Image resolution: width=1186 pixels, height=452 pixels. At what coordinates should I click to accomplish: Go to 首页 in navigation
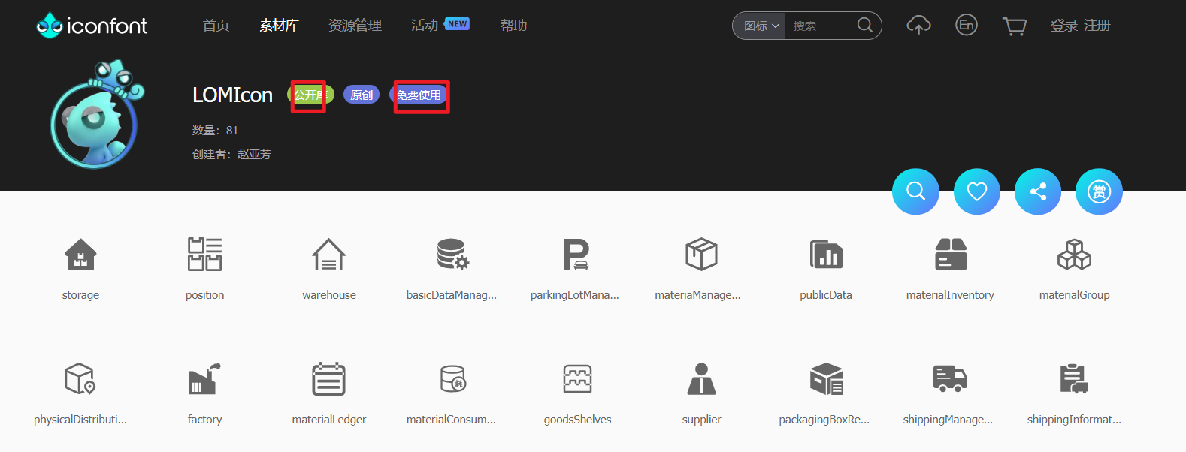pos(216,26)
